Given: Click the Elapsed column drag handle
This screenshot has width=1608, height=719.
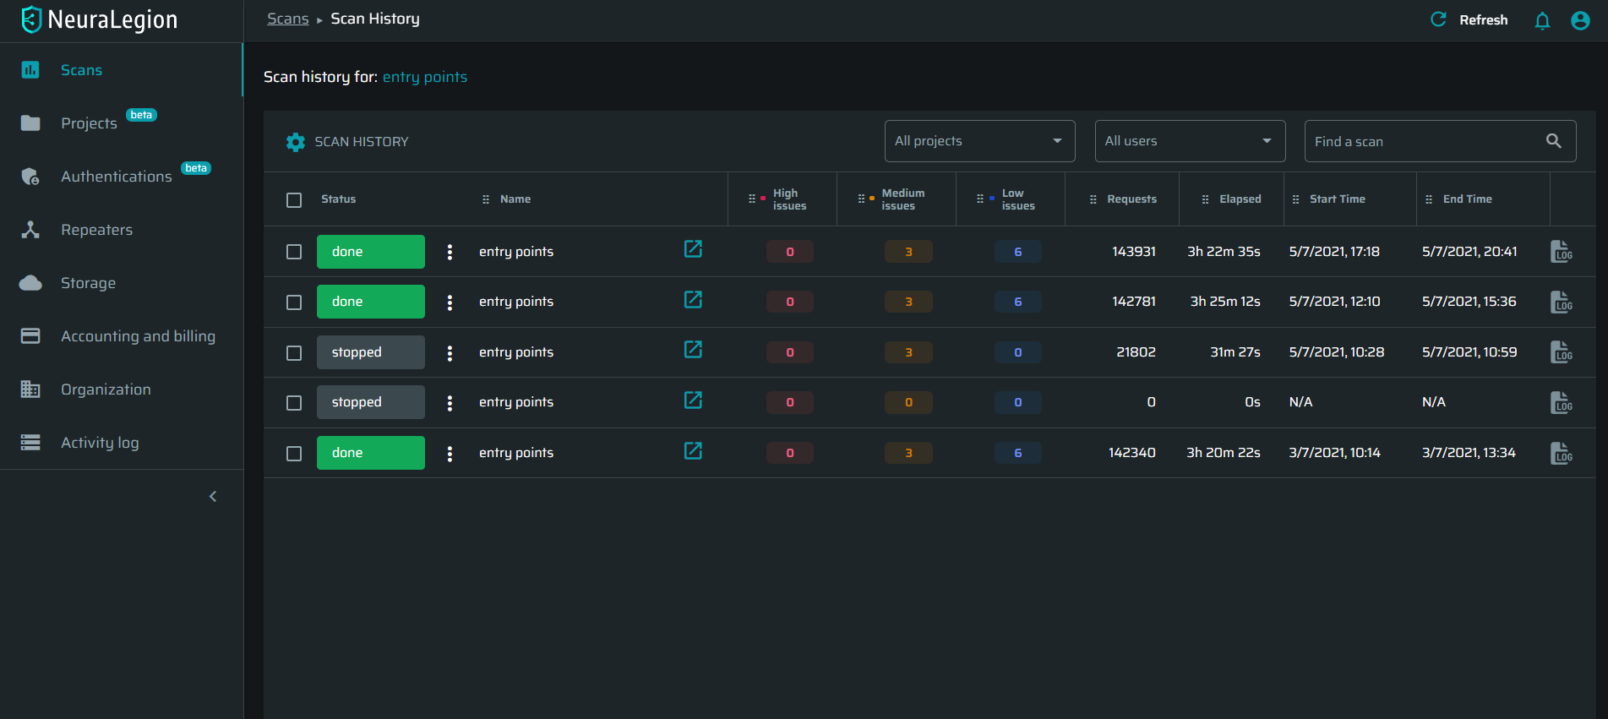Looking at the screenshot, I should coord(1206,199).
